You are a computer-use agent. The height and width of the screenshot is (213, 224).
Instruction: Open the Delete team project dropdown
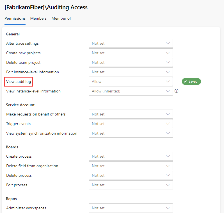point(131,62)
